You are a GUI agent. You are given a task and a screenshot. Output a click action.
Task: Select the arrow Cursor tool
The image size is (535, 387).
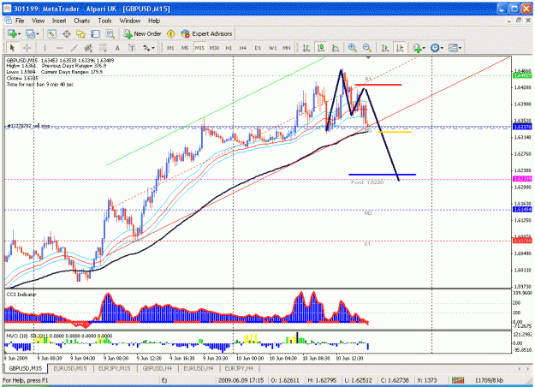coord(12,48)
